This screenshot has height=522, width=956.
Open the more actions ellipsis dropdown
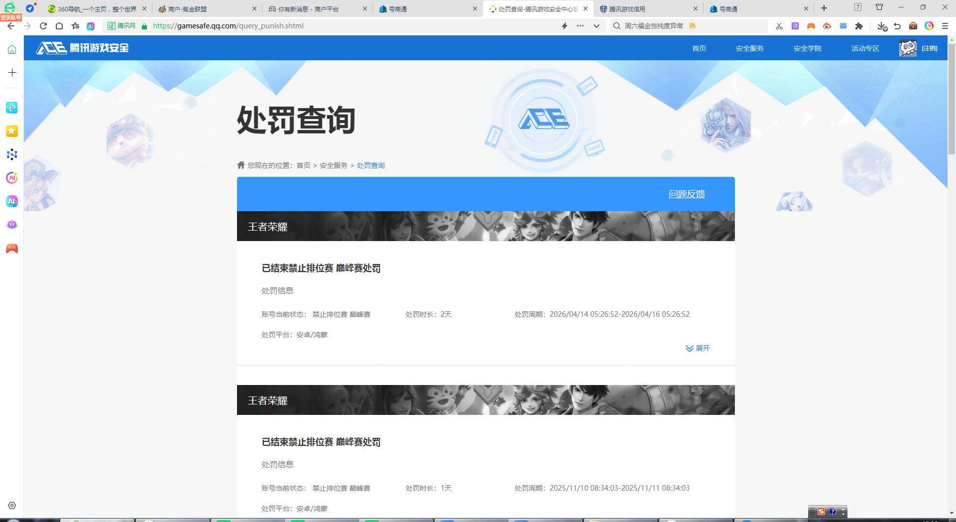(x=580, y=26)
